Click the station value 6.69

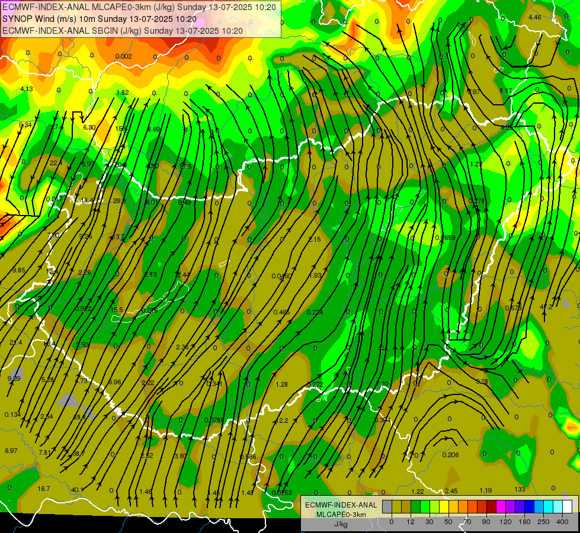tap(154, 129)
